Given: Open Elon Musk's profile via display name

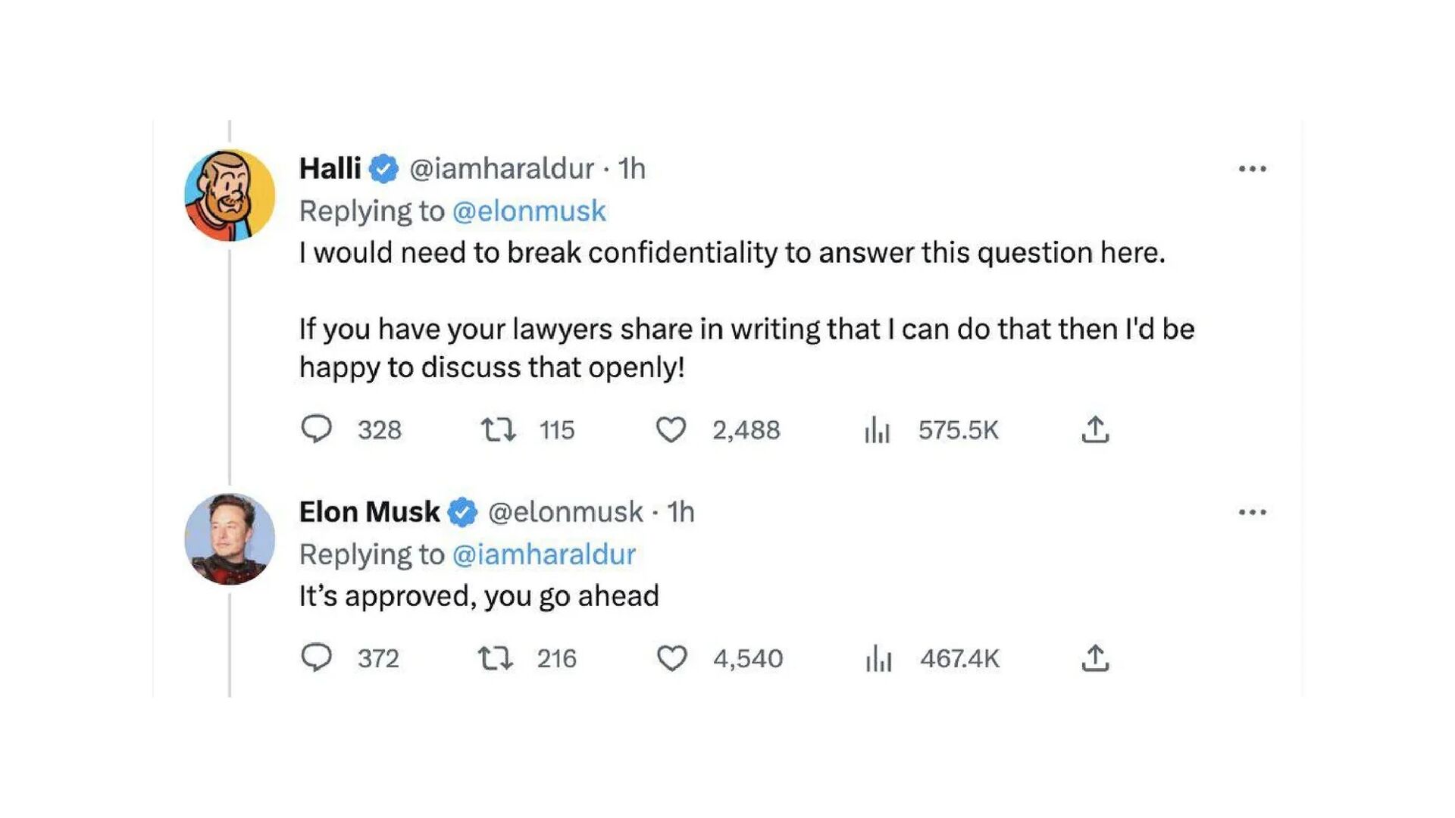Looking at the screenshot, I should (x=369, y=512).
